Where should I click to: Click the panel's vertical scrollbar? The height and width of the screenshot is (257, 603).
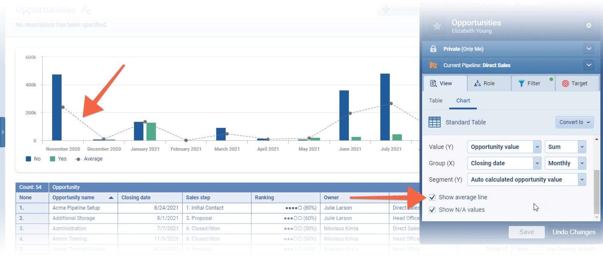point(596,192)
